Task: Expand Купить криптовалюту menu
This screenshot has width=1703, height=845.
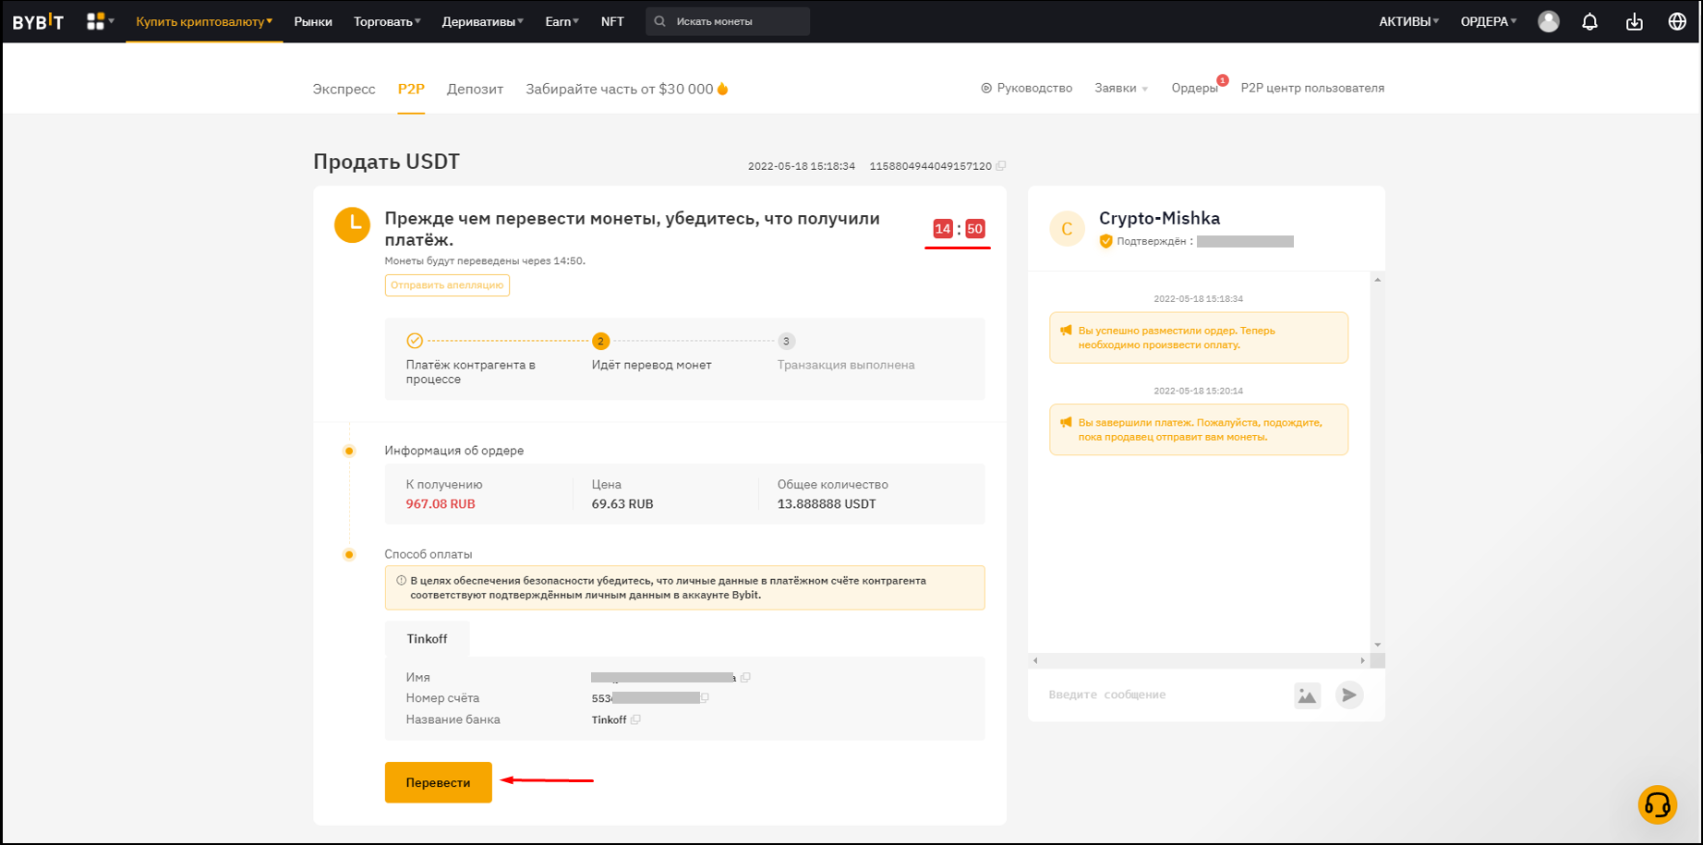Action: pyautogui.click(x=204, y=21)
